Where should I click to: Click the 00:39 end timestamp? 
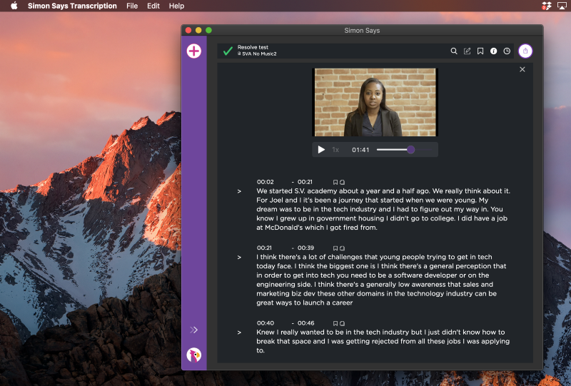[305, 248]
